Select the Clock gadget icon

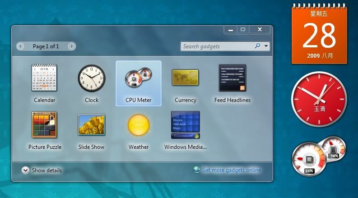point(91,78)
